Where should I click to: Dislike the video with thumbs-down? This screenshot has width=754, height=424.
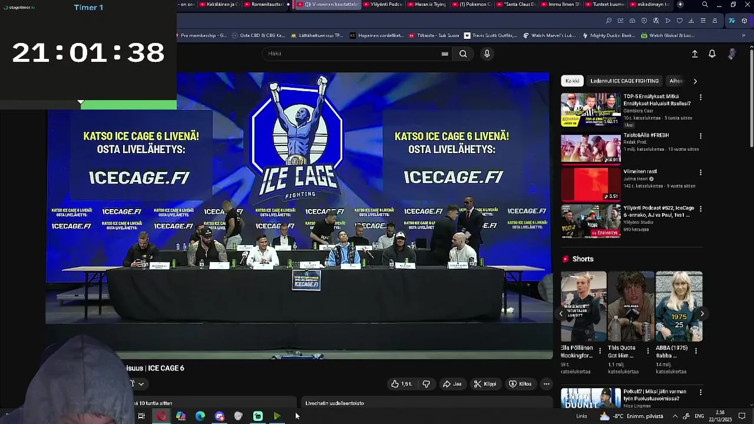pos(426,384)
